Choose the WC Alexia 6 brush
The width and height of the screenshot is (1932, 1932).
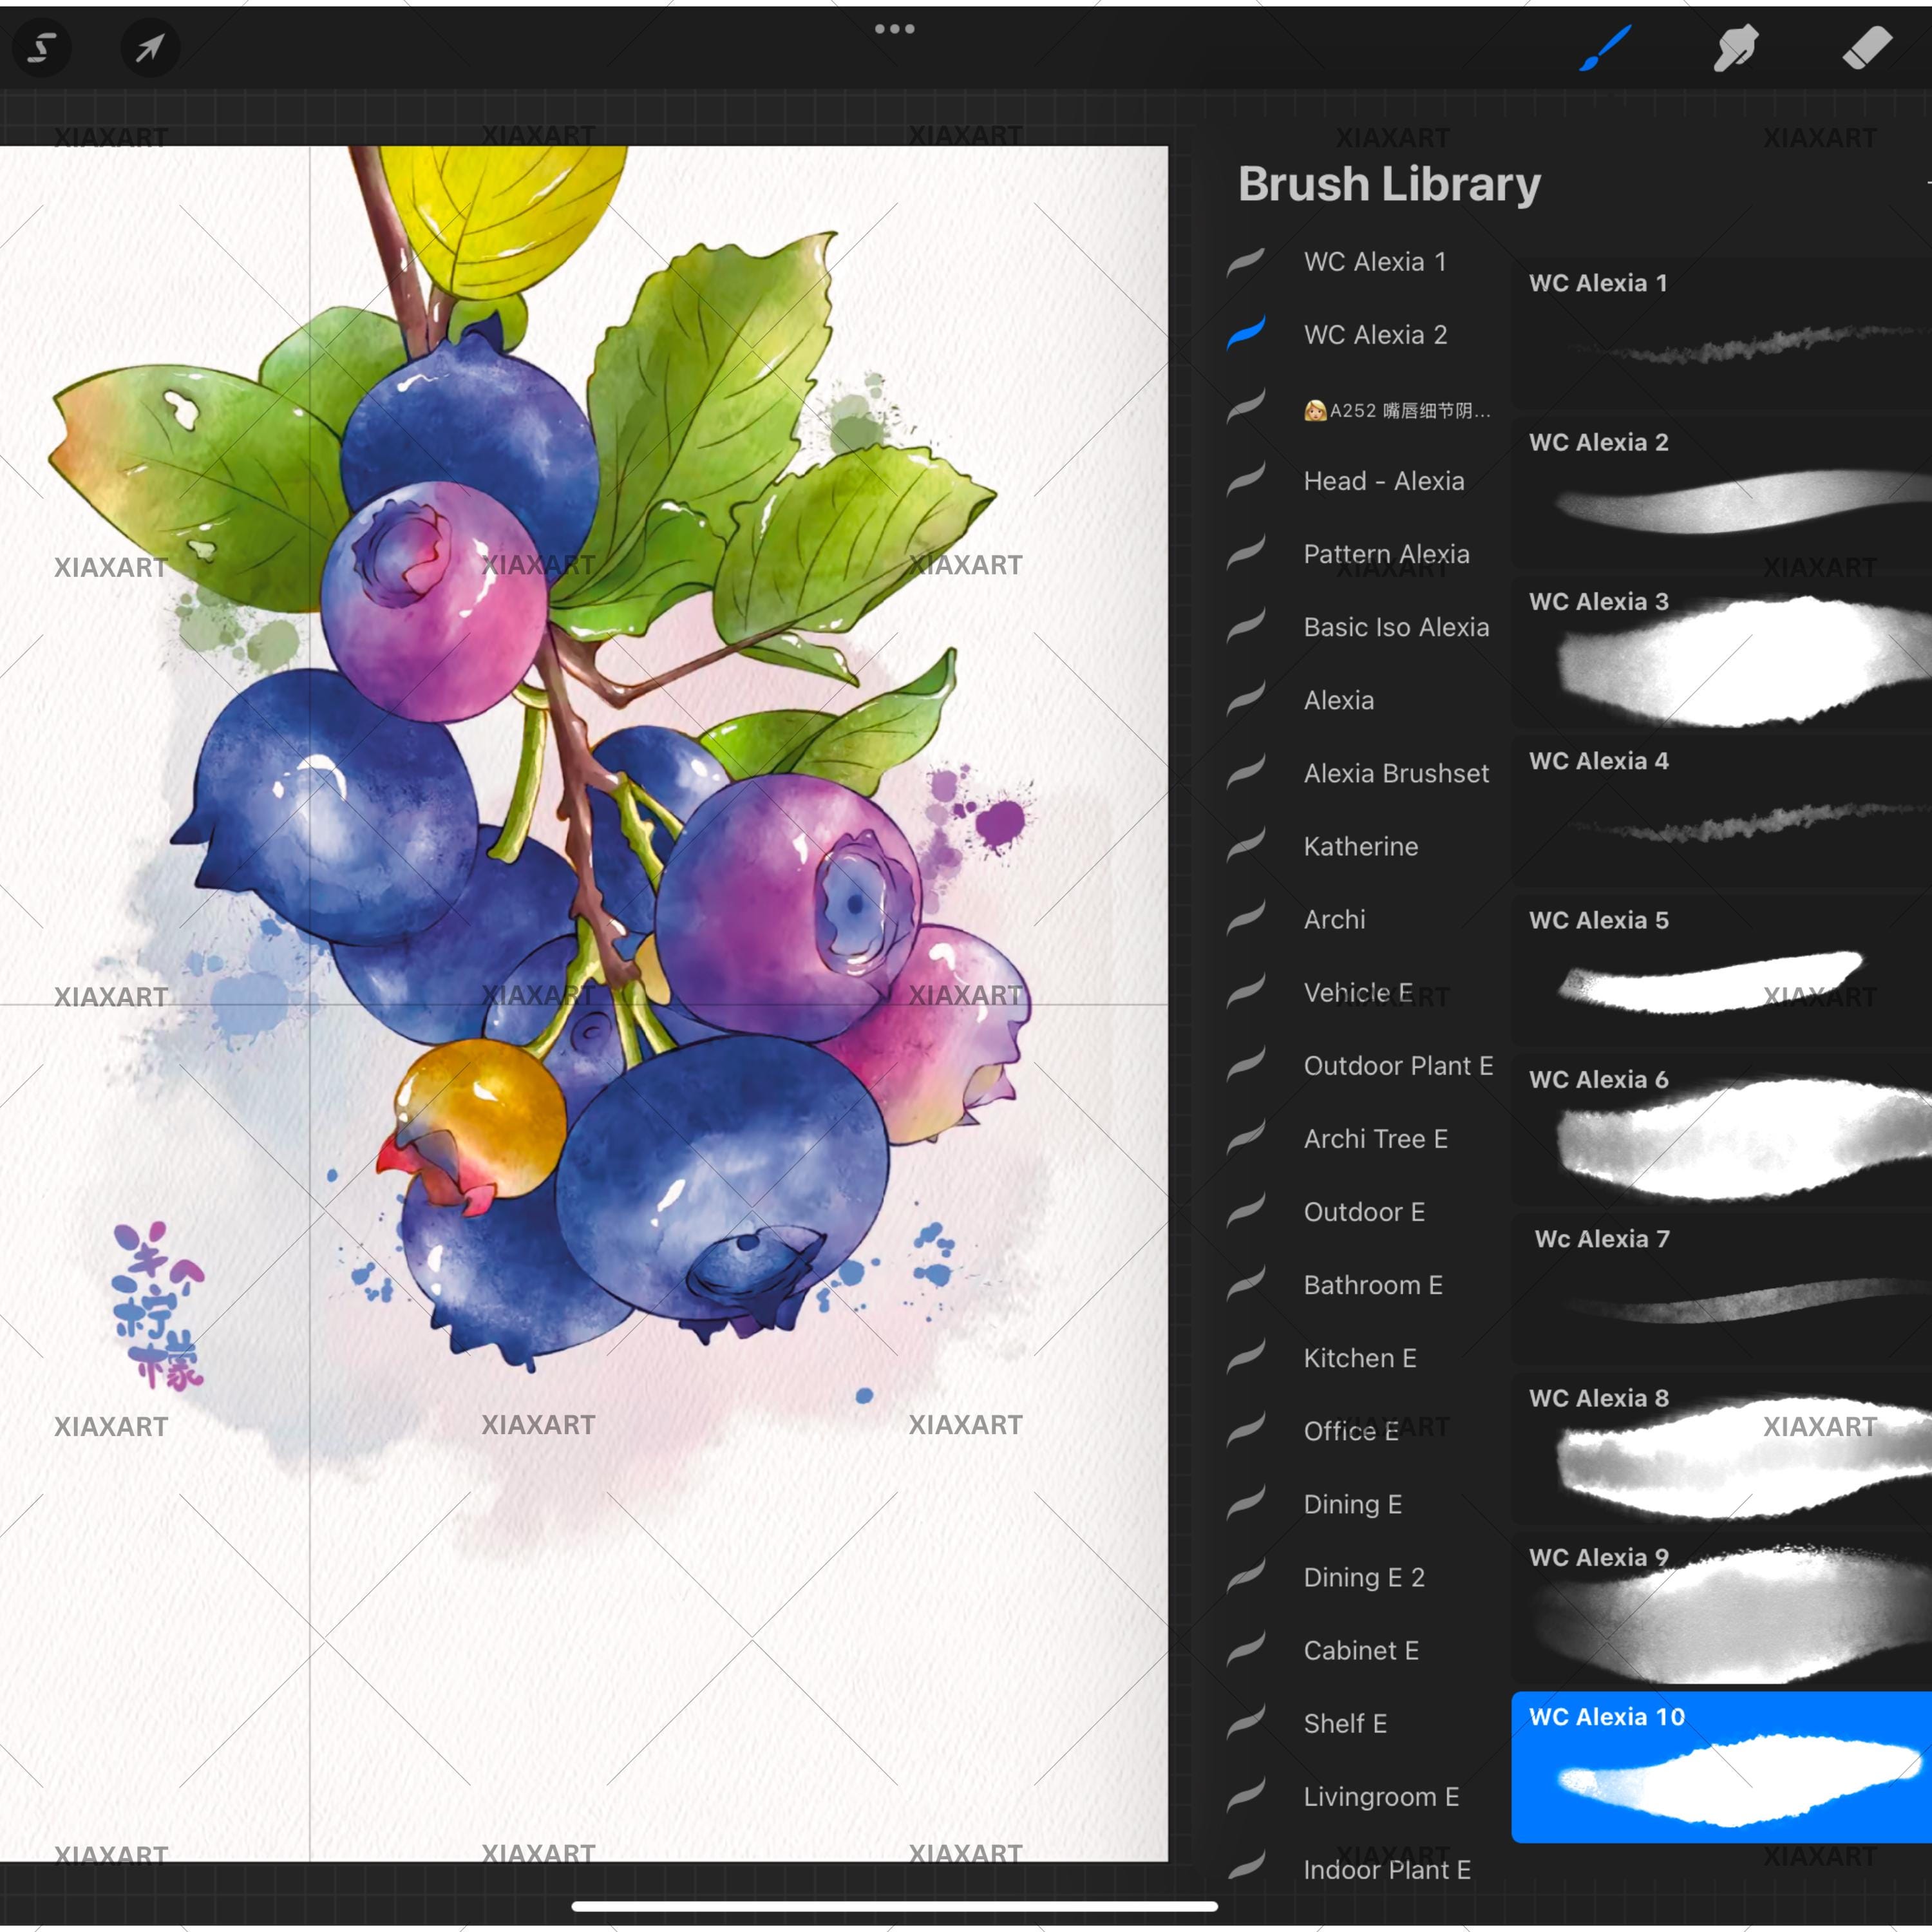click(x=1721, y=1129)
